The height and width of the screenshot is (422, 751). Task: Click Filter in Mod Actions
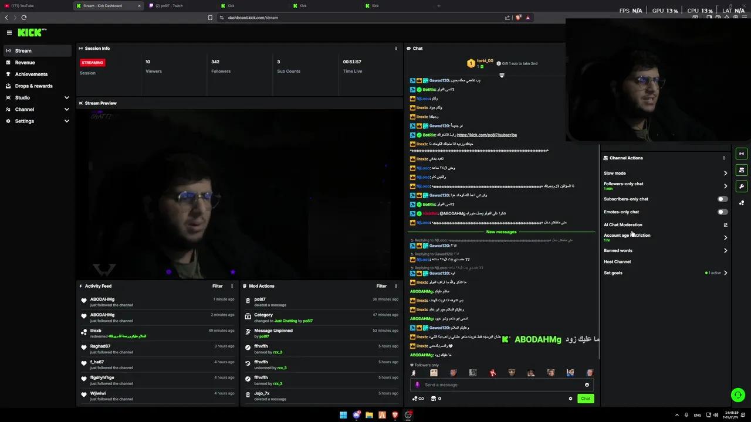click(x=381, y=286)
